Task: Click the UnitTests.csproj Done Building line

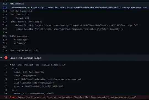Action: pos(78,25)
